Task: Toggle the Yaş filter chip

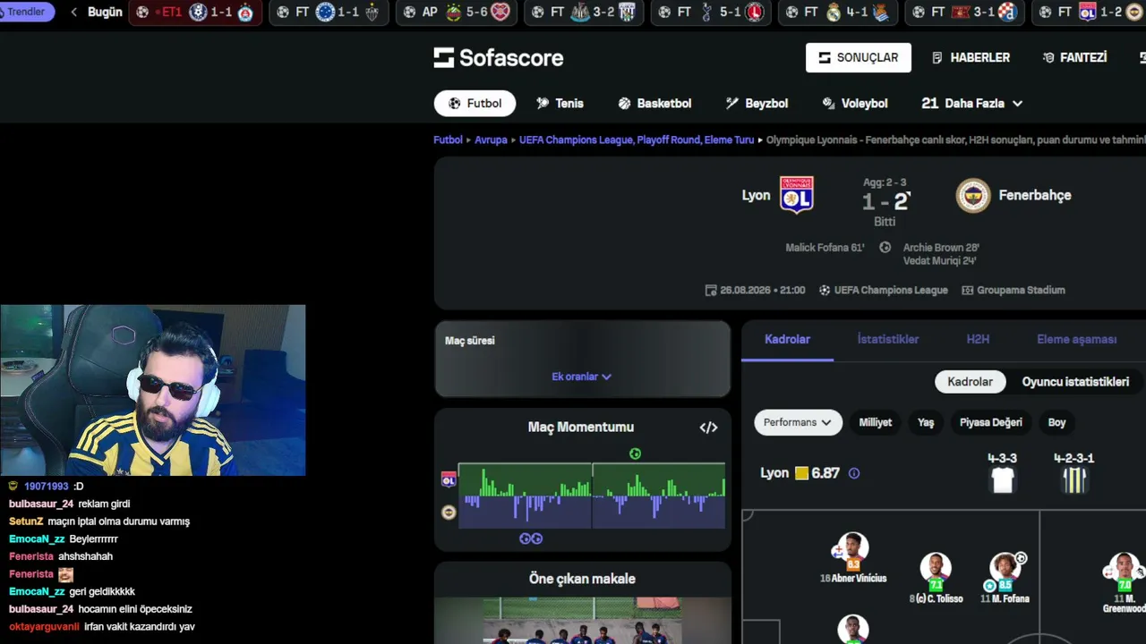Action: [926, 422]
